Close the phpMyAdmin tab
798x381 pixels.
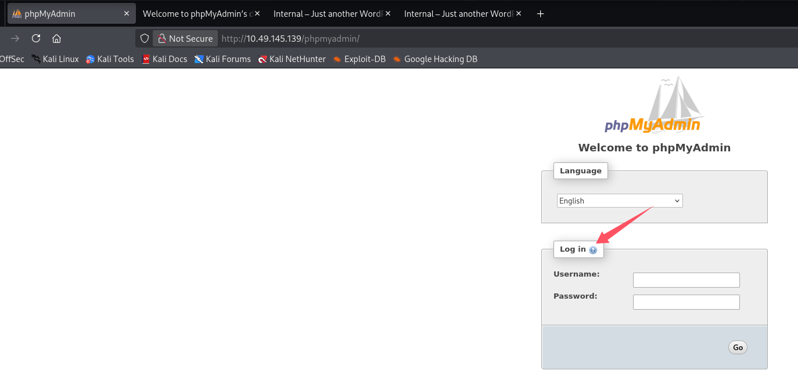[127, 13]
